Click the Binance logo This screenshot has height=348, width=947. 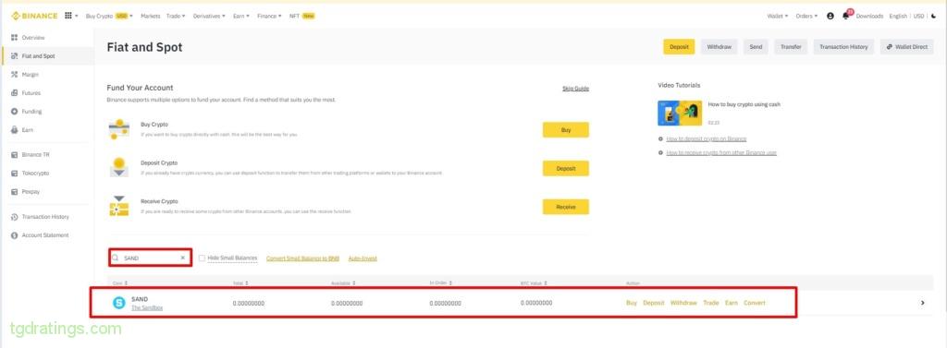[34, 17]
